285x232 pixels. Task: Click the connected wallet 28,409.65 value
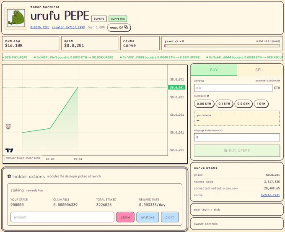pyautogui.click(x=272, y=188)
